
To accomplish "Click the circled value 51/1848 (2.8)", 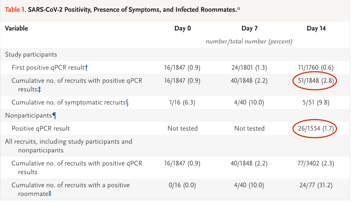I will [315, 81].
